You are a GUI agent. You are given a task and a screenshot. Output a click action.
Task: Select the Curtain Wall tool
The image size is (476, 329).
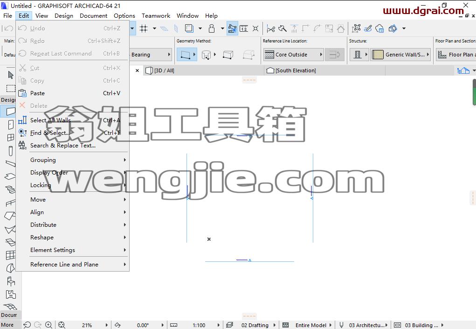pyautogui.click(x=11, y=255)
